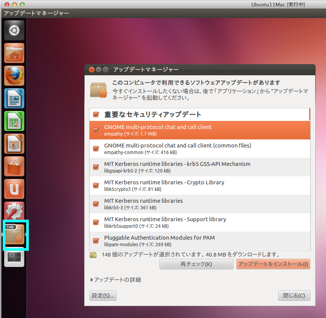Open System Settings gear and wrench icon
The width and height of the screenshot is (326, 318).
pos(14,211)
